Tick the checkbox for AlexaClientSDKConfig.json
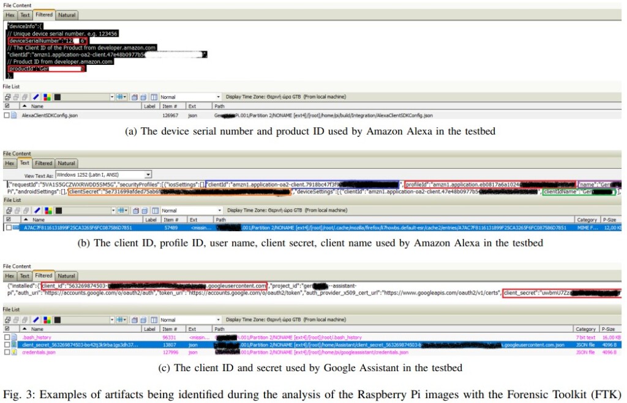 click(x=6, y=116)
